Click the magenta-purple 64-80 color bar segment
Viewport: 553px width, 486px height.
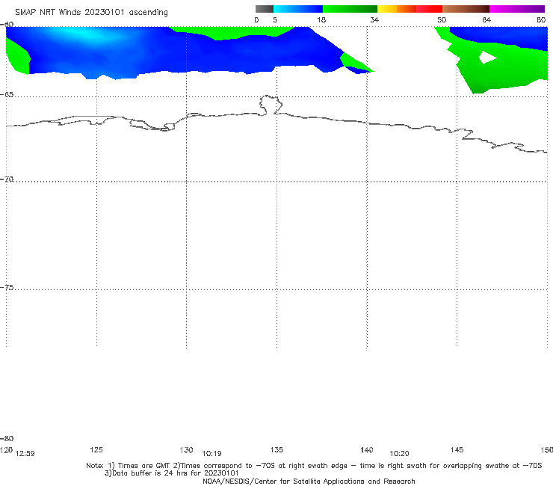pos(517,9)
